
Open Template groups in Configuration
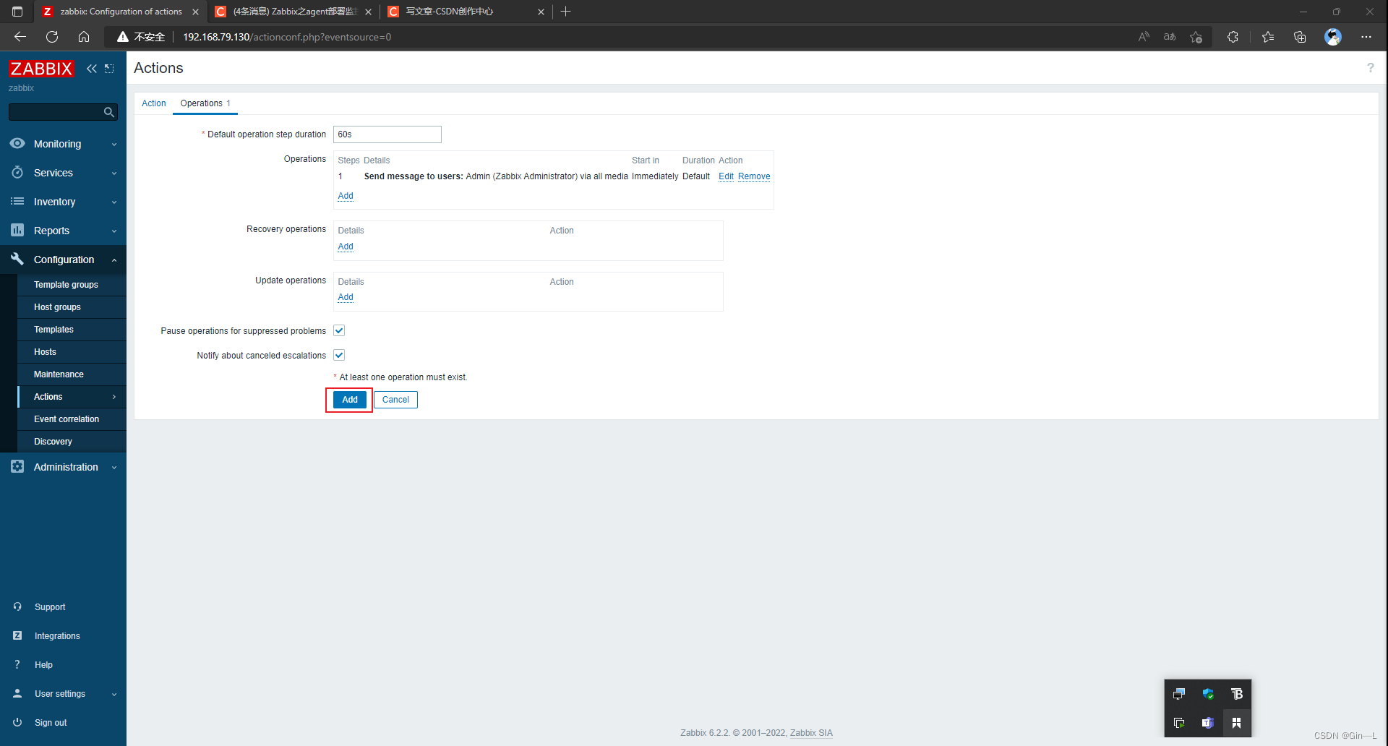click(x=66, y=285)
